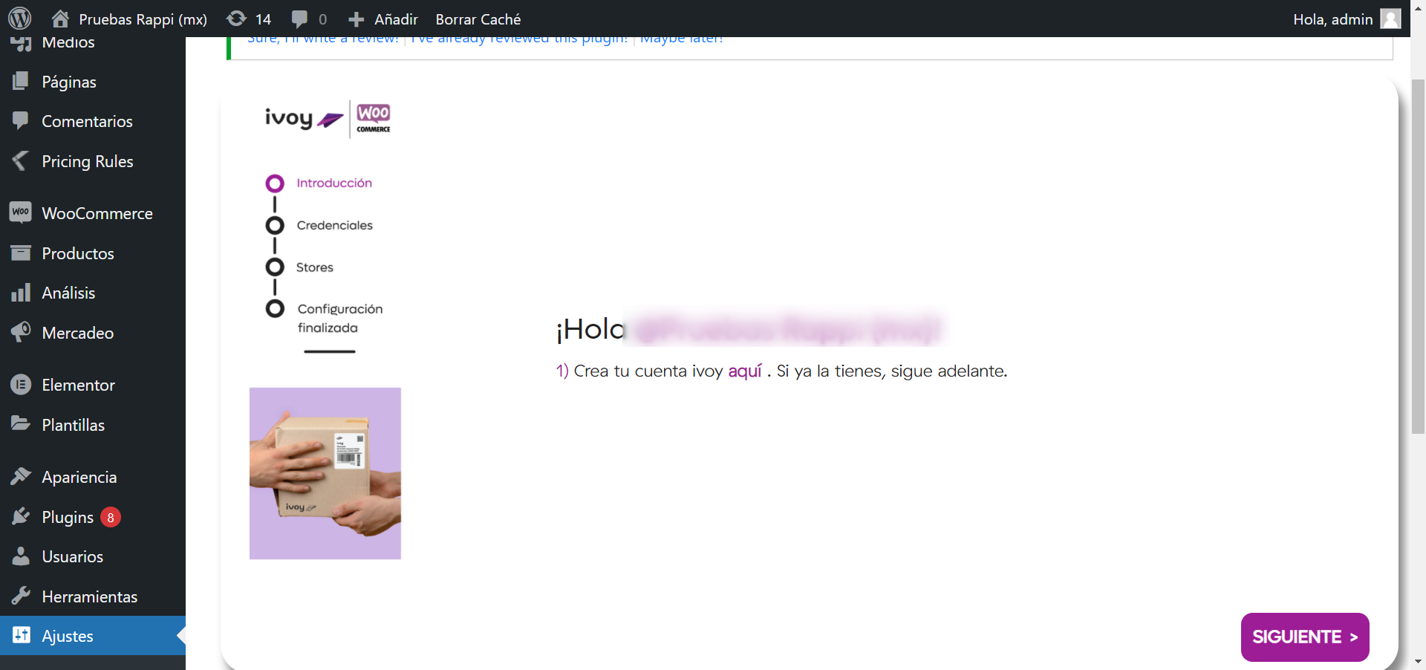Click the plus icon next to Añadir

coord(356,19)
